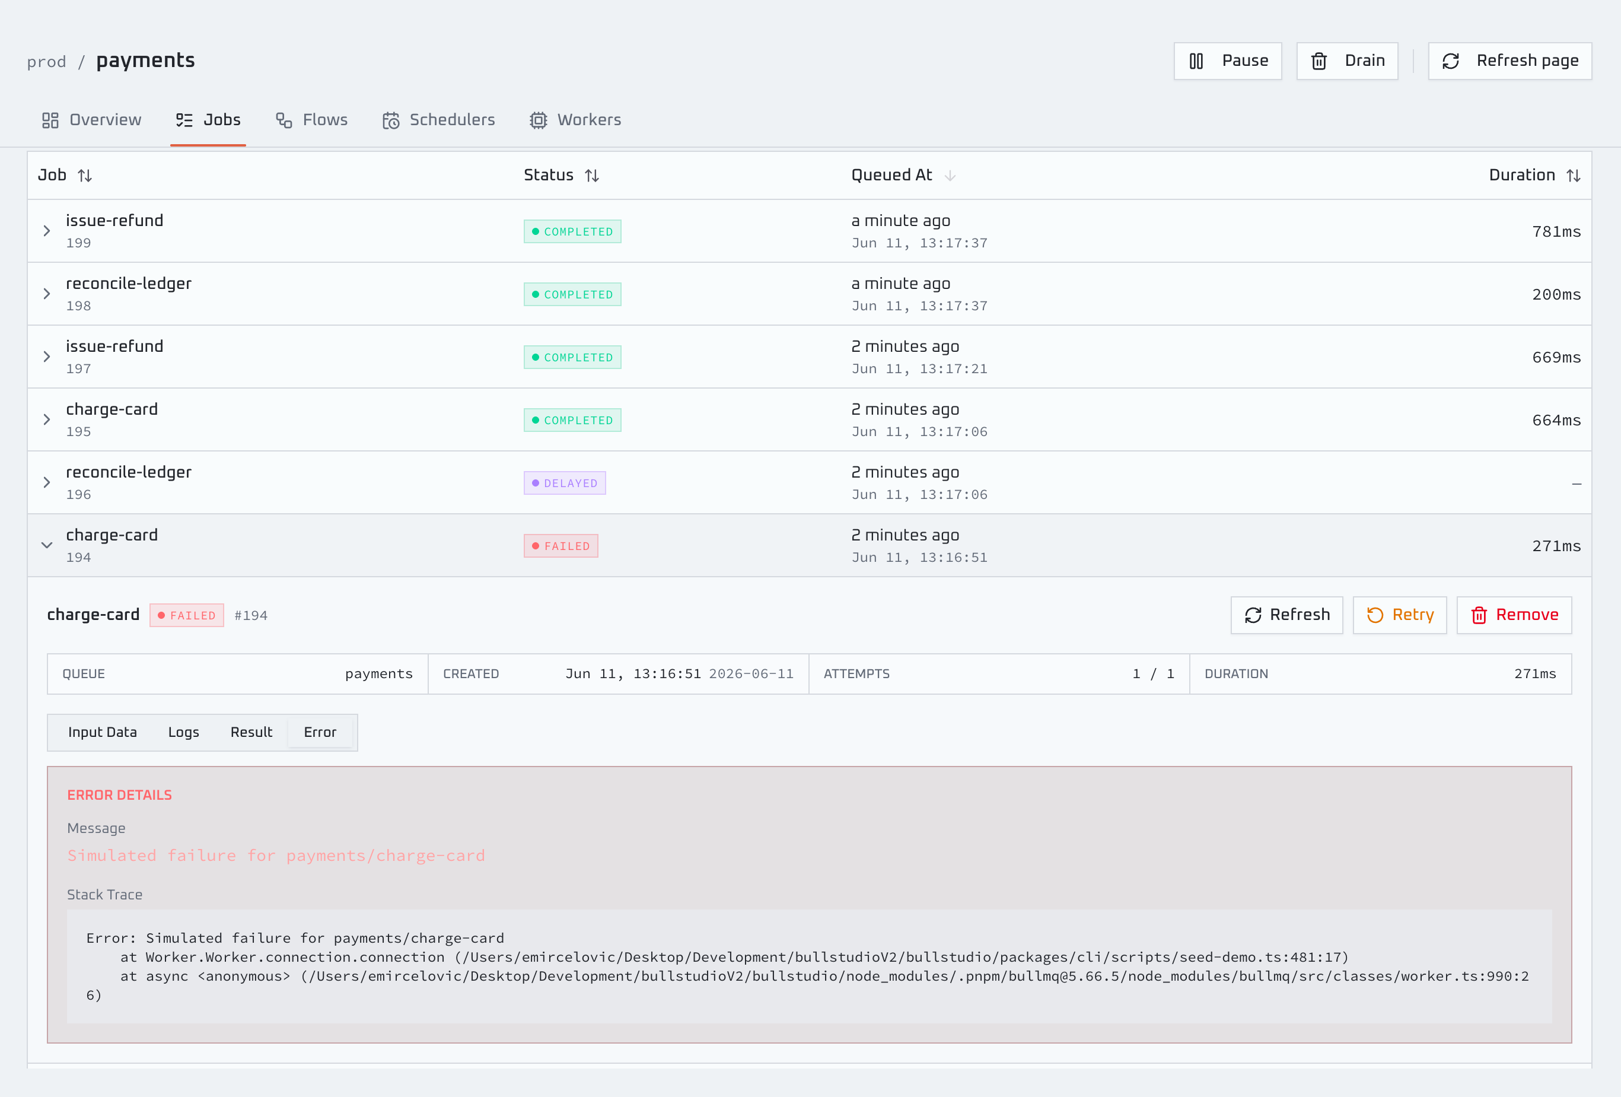The image size is (1621, 1097).
Task: Show the Logs tab
Action: (183, 732)
